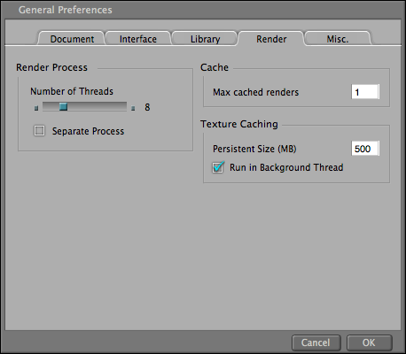This screenshot has width=406, height=354.
Task: Click the Number of Threads slider handle
Action: coord(63,106)
